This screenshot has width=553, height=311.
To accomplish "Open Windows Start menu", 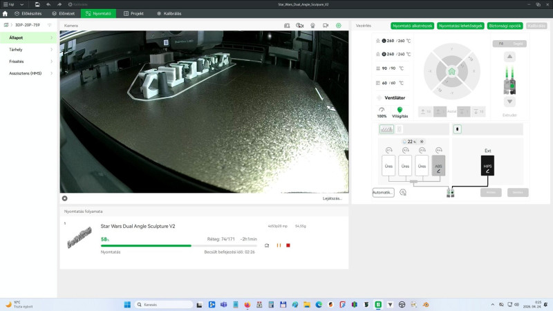I will 127,305.
